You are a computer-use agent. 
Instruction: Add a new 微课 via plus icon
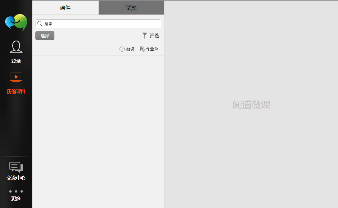click(122, 49)
